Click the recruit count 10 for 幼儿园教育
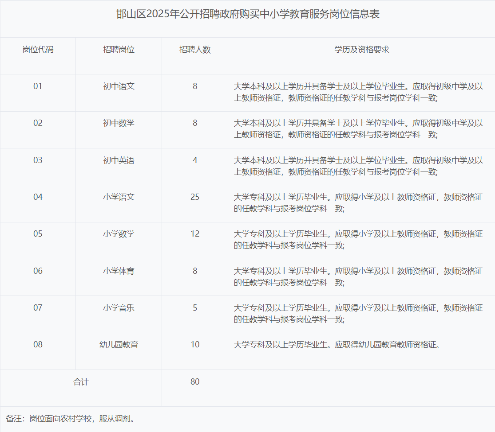 pyautogui.click(x=195, y=344)
